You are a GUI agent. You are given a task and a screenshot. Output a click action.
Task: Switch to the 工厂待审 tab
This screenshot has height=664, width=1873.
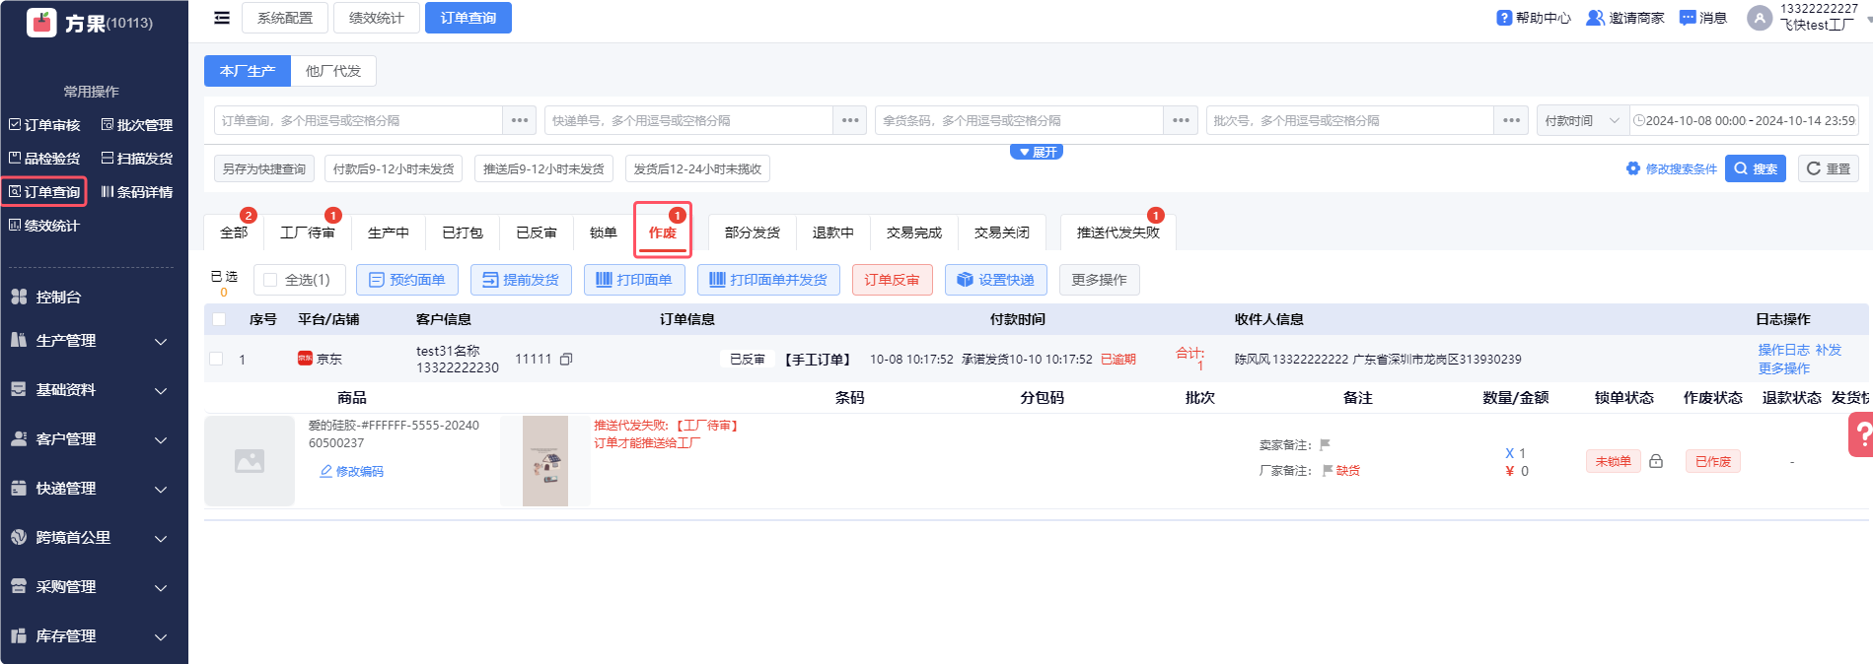pyautogui.click(x=307, y=232)
